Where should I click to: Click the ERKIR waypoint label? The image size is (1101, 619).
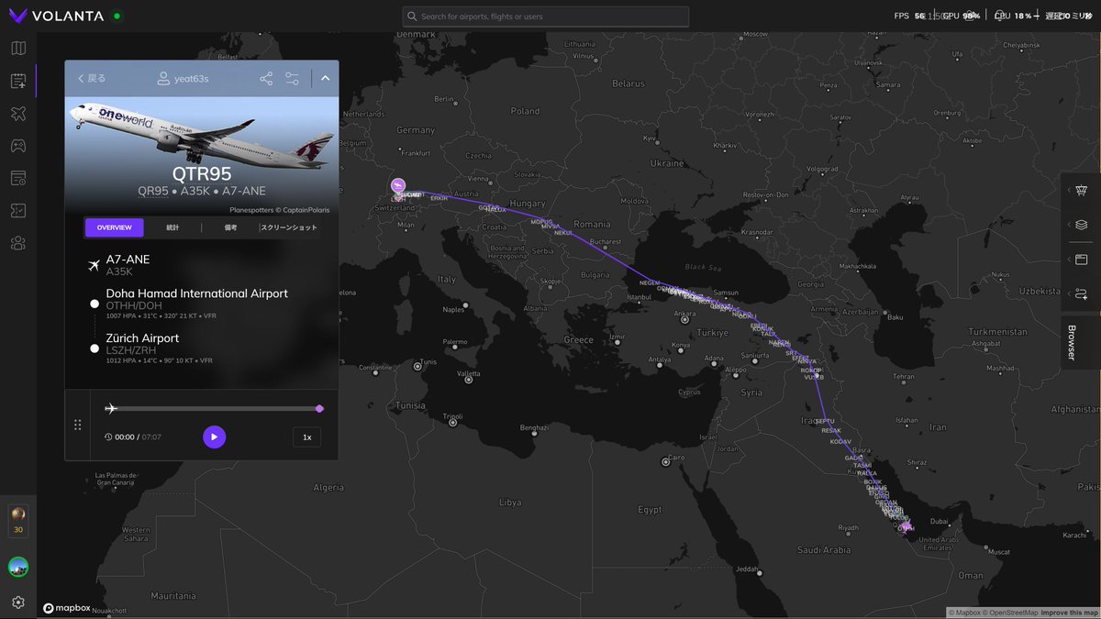coord(439,198)
